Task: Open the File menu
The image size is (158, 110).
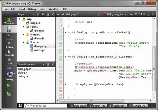Action: (x=6, y=9)
